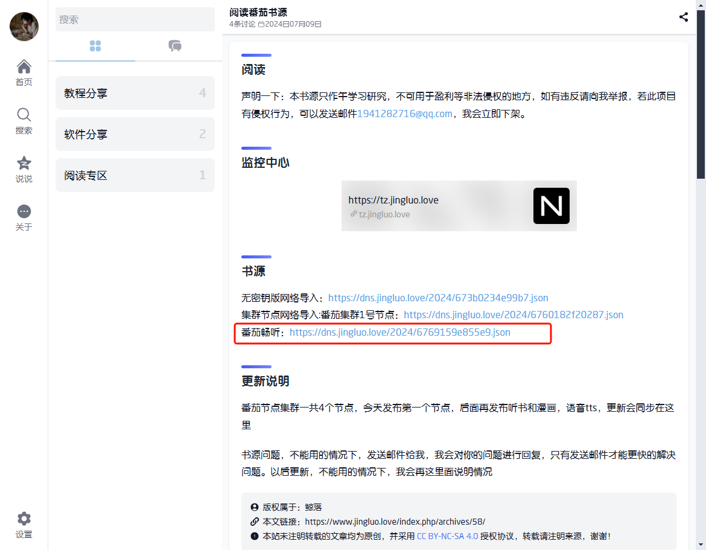
Task: Open the 软件分享 category
Action: point(135,134)
